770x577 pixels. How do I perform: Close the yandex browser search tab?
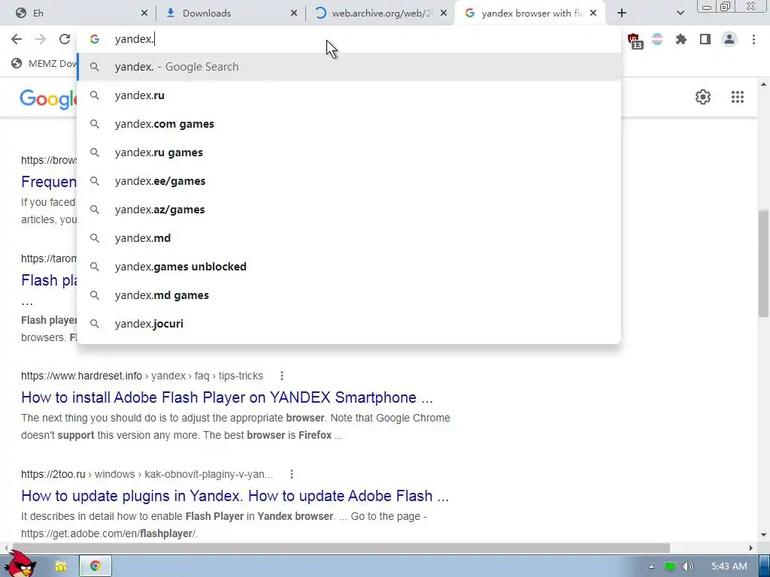point(593,14)
